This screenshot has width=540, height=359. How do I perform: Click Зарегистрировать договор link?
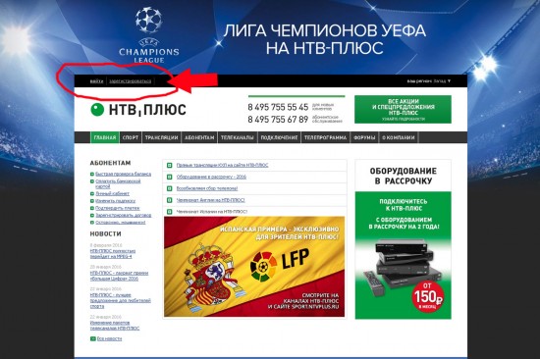[x=124, y=216]
